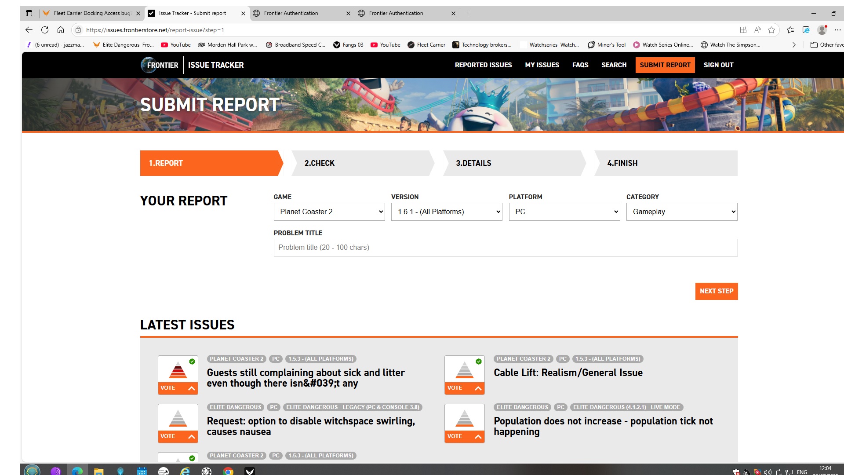Open Internet Explorer mode icon
This screenshot has height=475, width=844.
click(806, 30)
